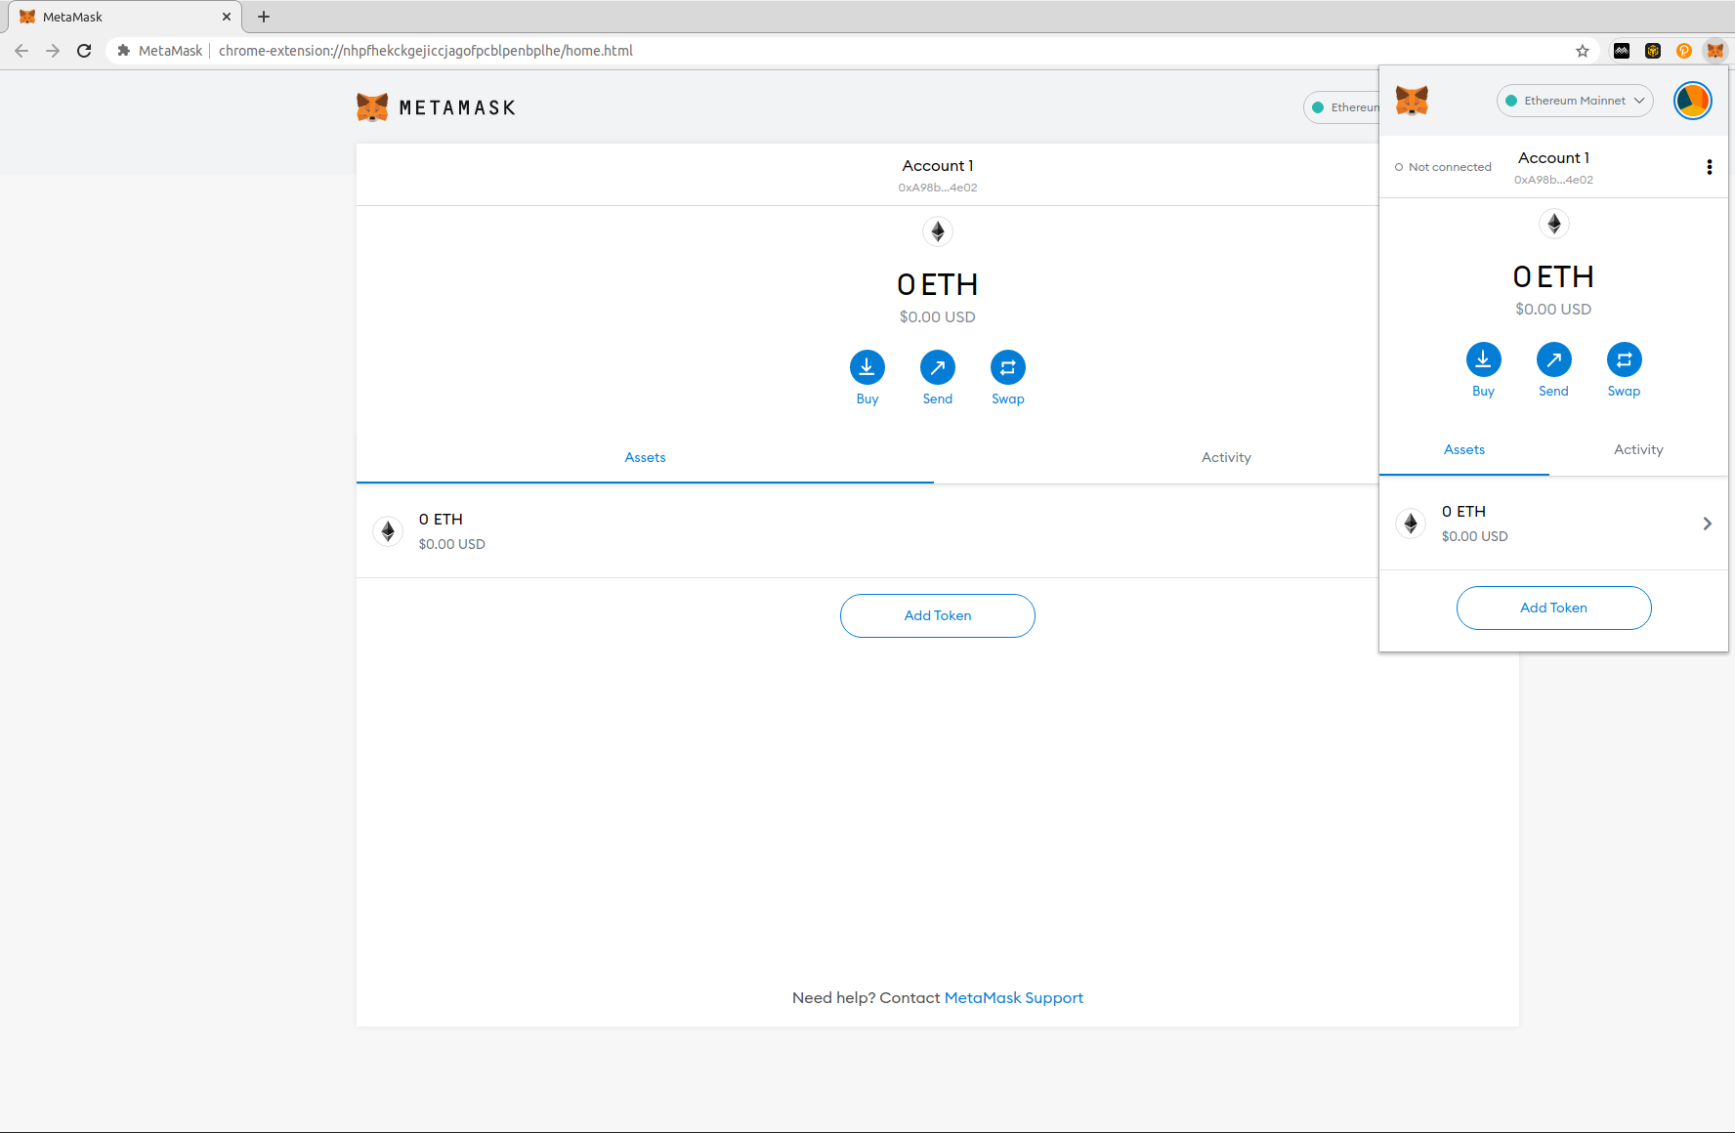Open account options three-dot menu in popup
The image size is (1735, 1133).
(1709, 167)
